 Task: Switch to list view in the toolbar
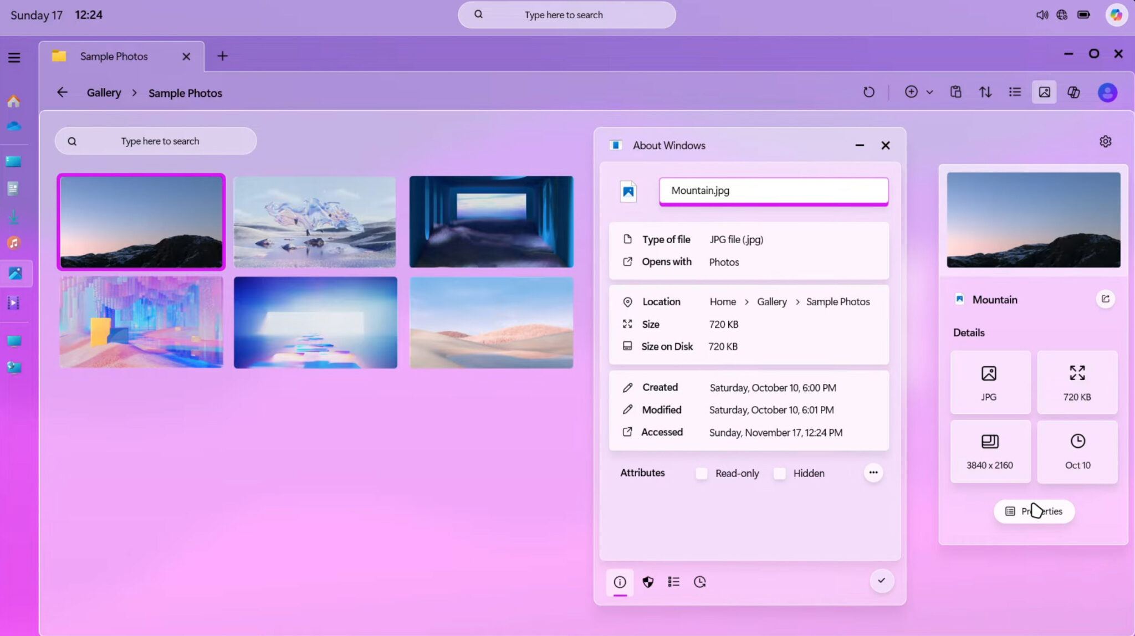1015,92
